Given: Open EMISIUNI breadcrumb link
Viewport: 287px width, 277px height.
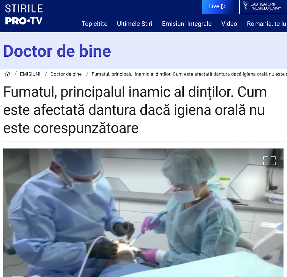Looking at the screenshot, I should [x=30, y=74].
